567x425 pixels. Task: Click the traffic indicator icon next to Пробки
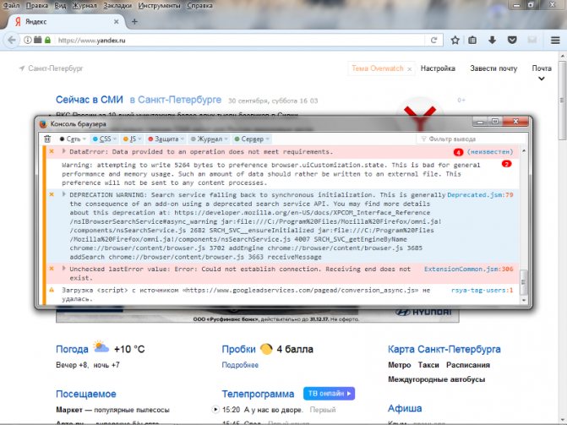point(266,349)
